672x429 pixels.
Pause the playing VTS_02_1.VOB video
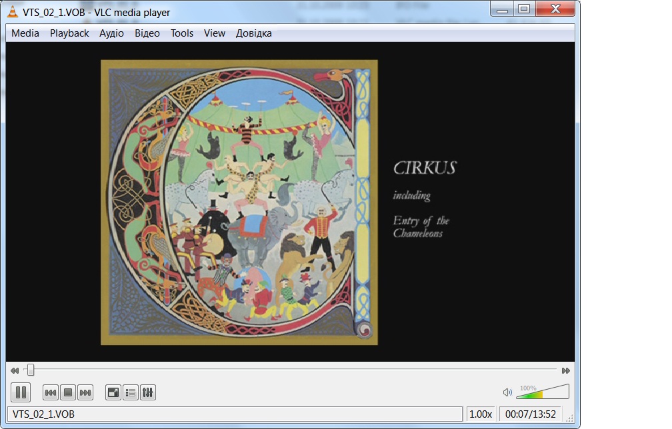pos(20,392)
